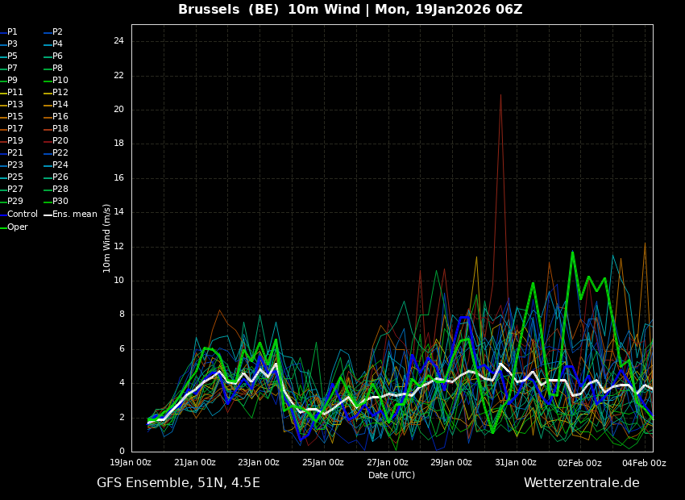Click the P1 legend entry
The height and width of the screenshot is (500, 685).
coord(12,32)
